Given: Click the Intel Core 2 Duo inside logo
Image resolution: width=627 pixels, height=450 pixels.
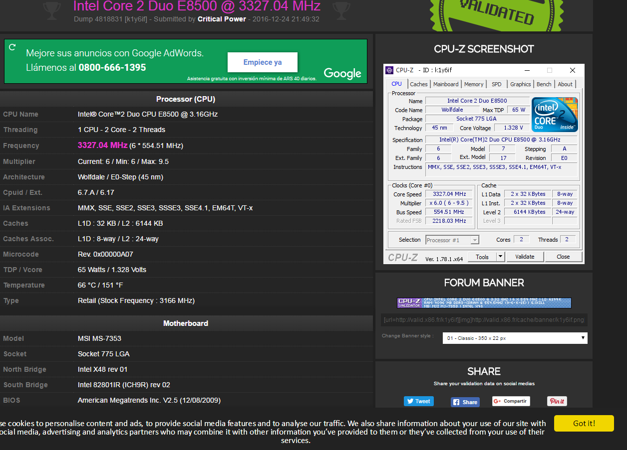Looking at the screenshot, I should click(x=555, y=114).
